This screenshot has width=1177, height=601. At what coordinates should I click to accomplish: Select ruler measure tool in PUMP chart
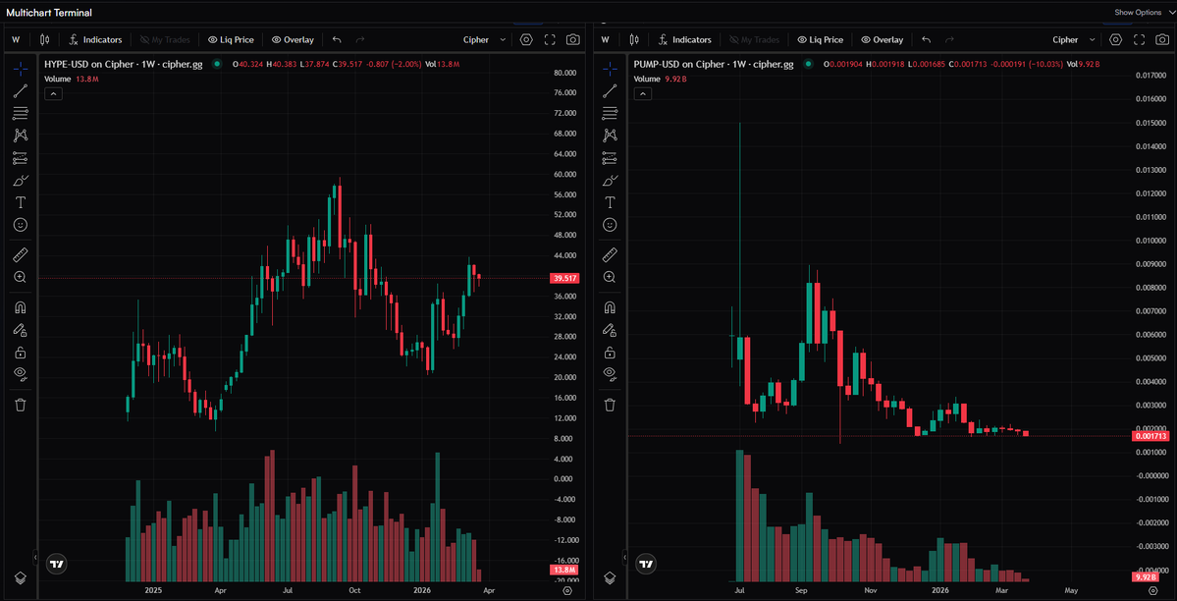click(610, 254)
